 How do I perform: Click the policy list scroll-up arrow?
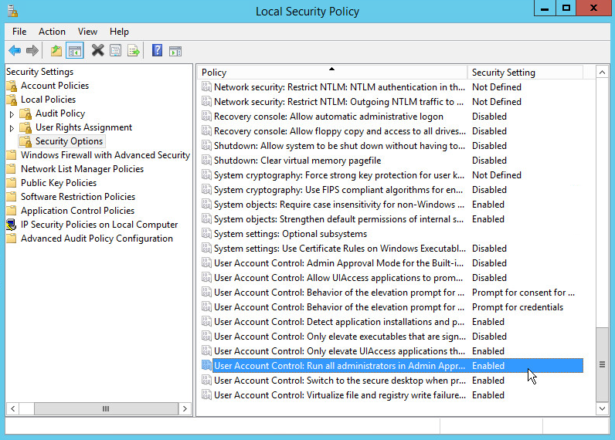603,73
